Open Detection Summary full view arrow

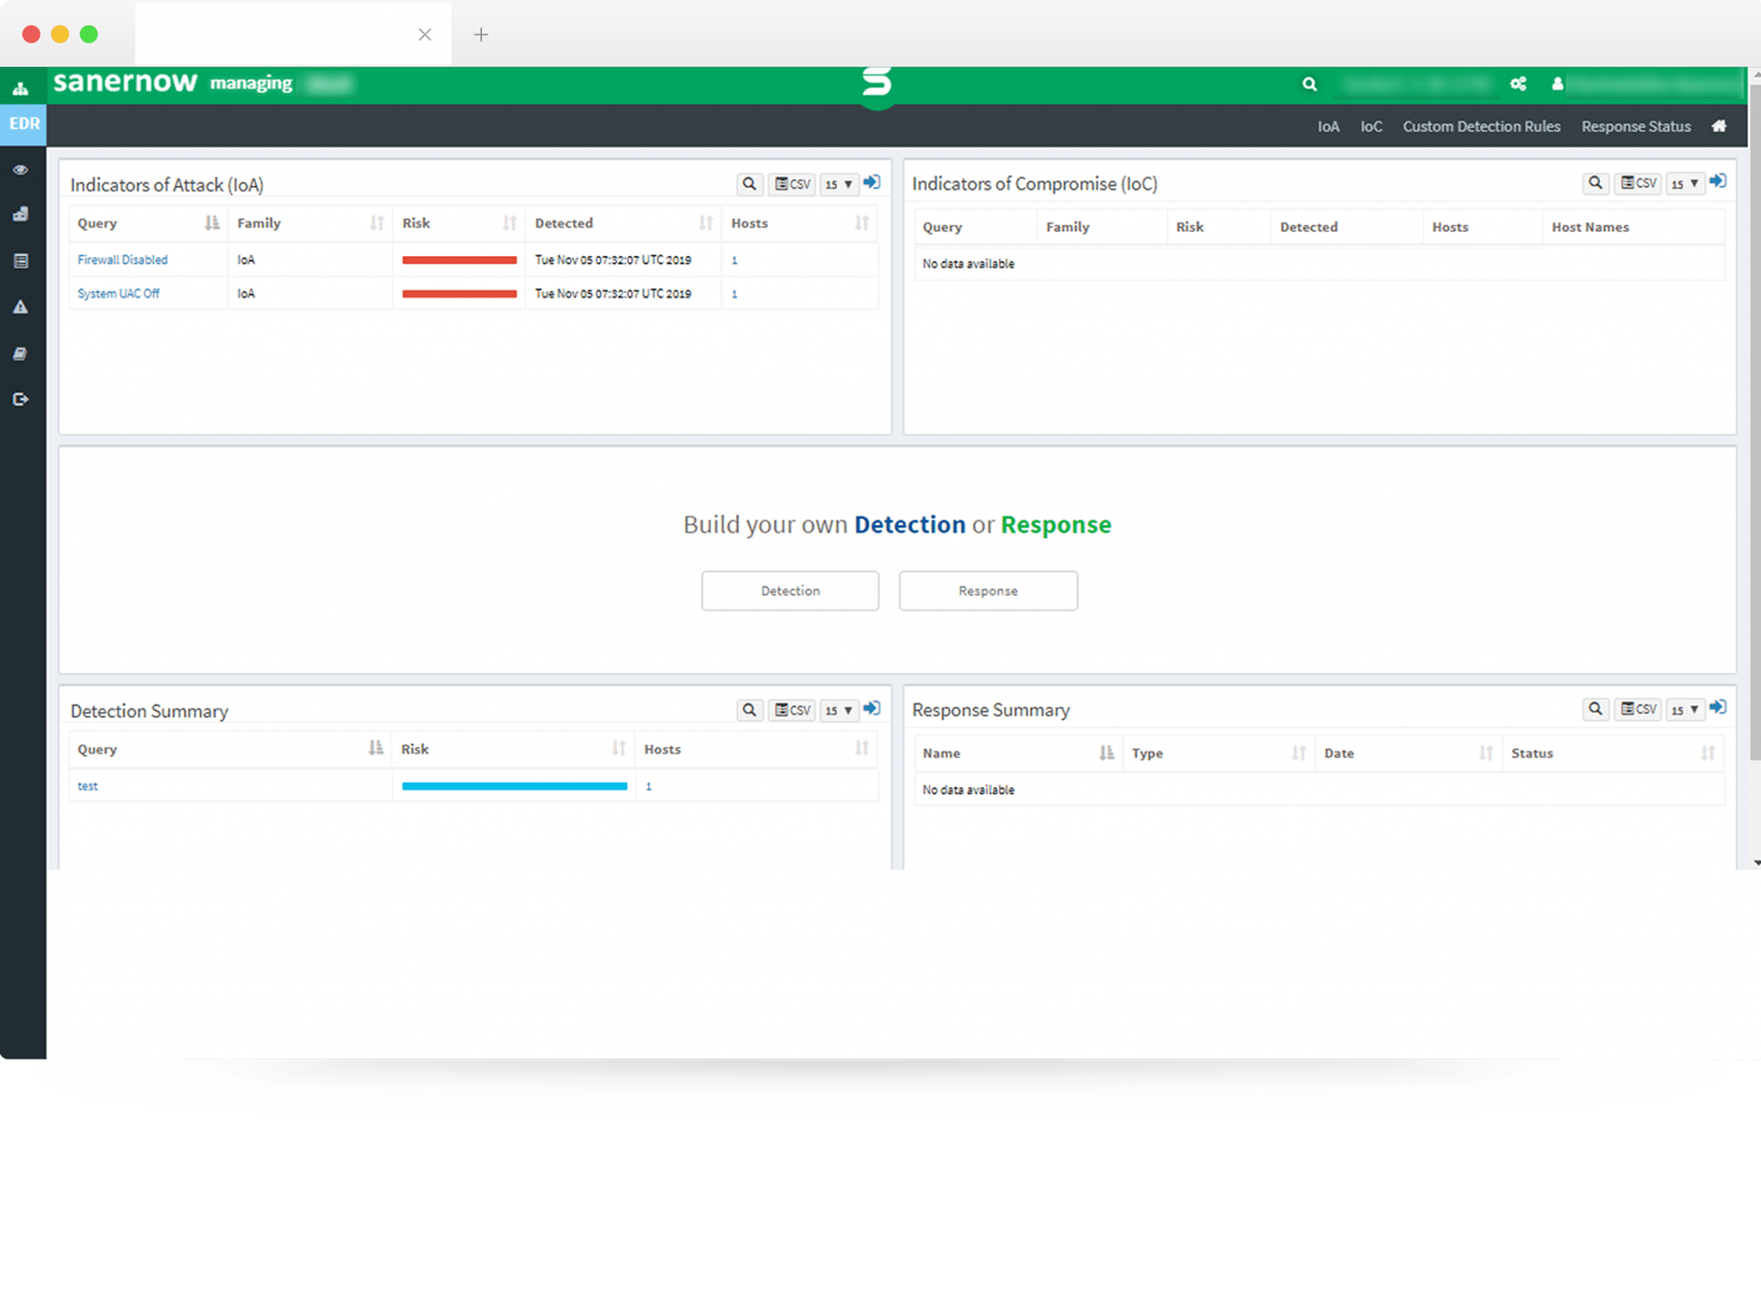(872, 708)
